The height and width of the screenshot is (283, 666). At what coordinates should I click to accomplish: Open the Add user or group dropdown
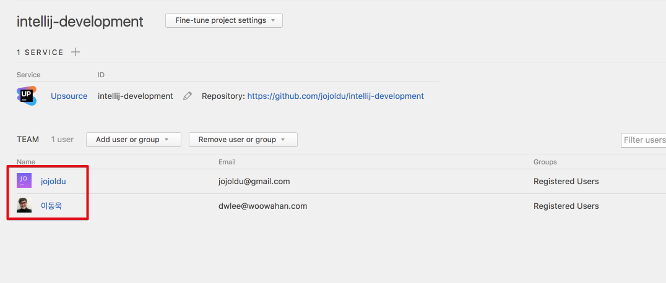pyautogui.click(x=133, y=140)
